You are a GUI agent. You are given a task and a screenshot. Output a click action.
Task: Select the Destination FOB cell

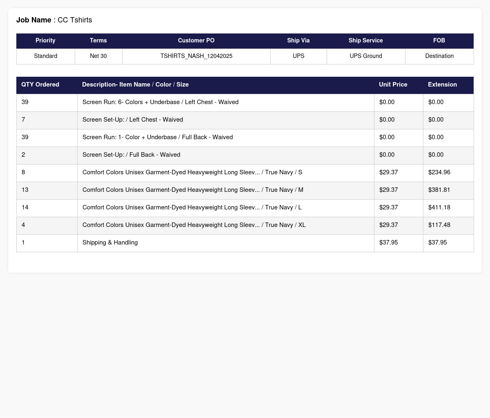439,56
